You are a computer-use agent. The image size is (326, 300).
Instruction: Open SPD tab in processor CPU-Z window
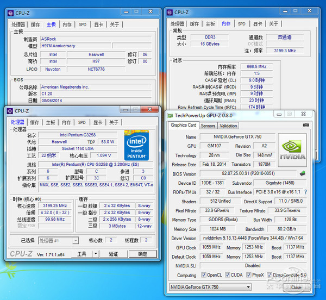(x=82, y=122)
